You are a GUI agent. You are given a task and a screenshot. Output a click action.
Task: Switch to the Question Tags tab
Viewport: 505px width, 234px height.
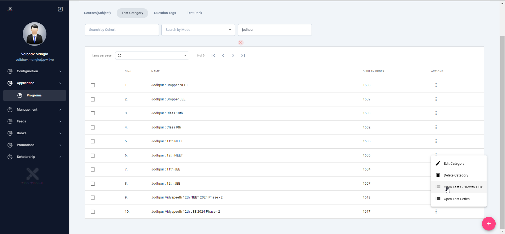coord(165,13)
